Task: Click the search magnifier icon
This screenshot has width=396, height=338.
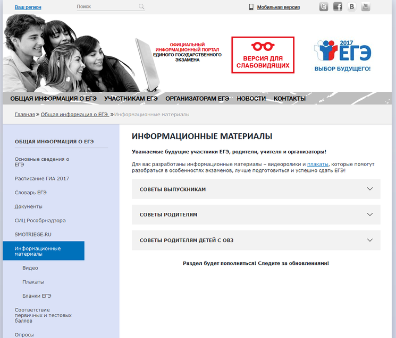Action: pyautogui.click(x=141, y=7)
